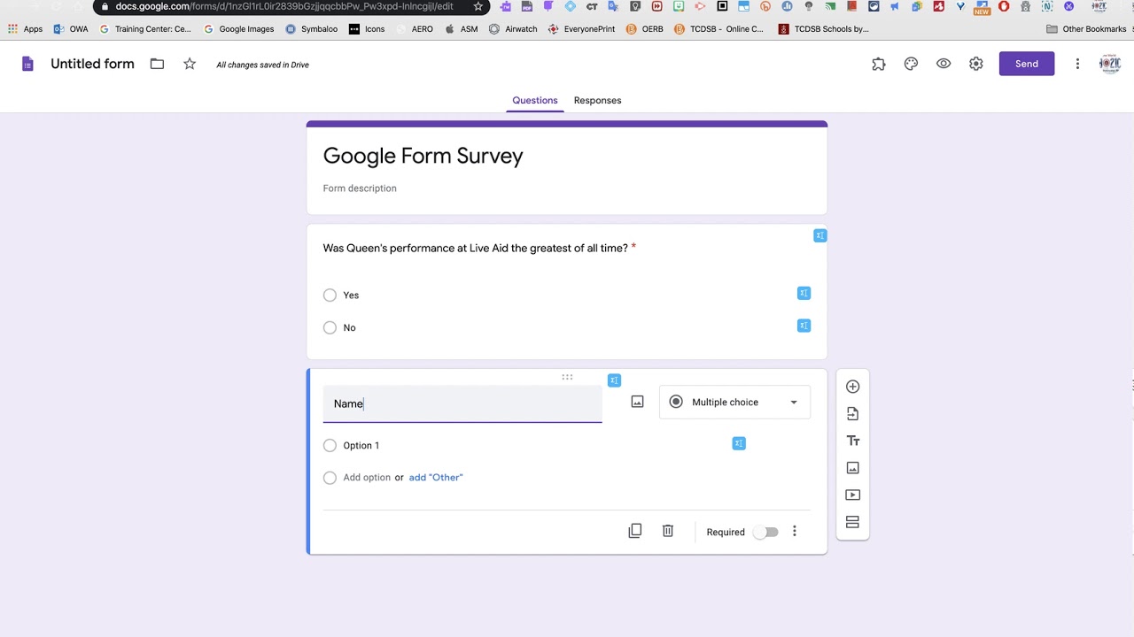Screen dimensions: 1134x637
Task: Select the Yes radio option
Action: (x=330, y=295)
